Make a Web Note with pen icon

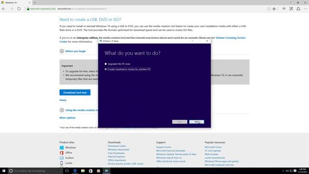291,9
